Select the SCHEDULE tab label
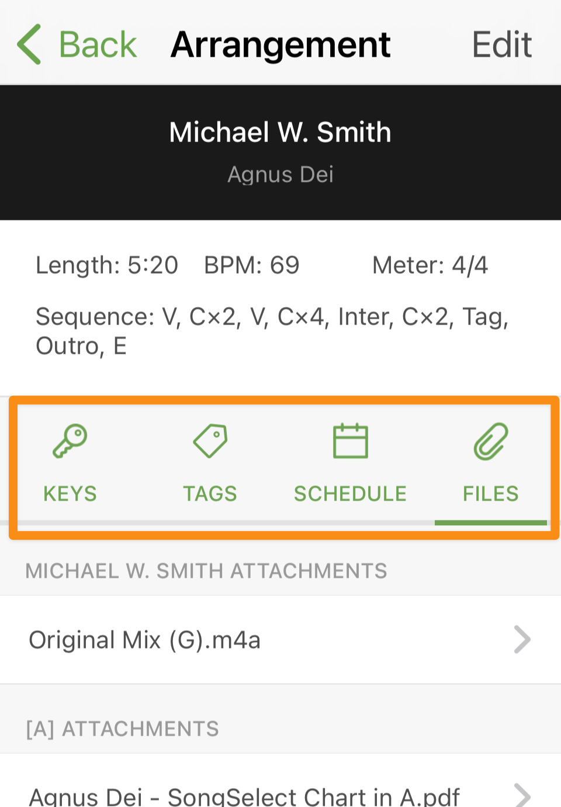The height and width of the screenshot is (807, 561). pyautogui.click(x=350, y=494)
